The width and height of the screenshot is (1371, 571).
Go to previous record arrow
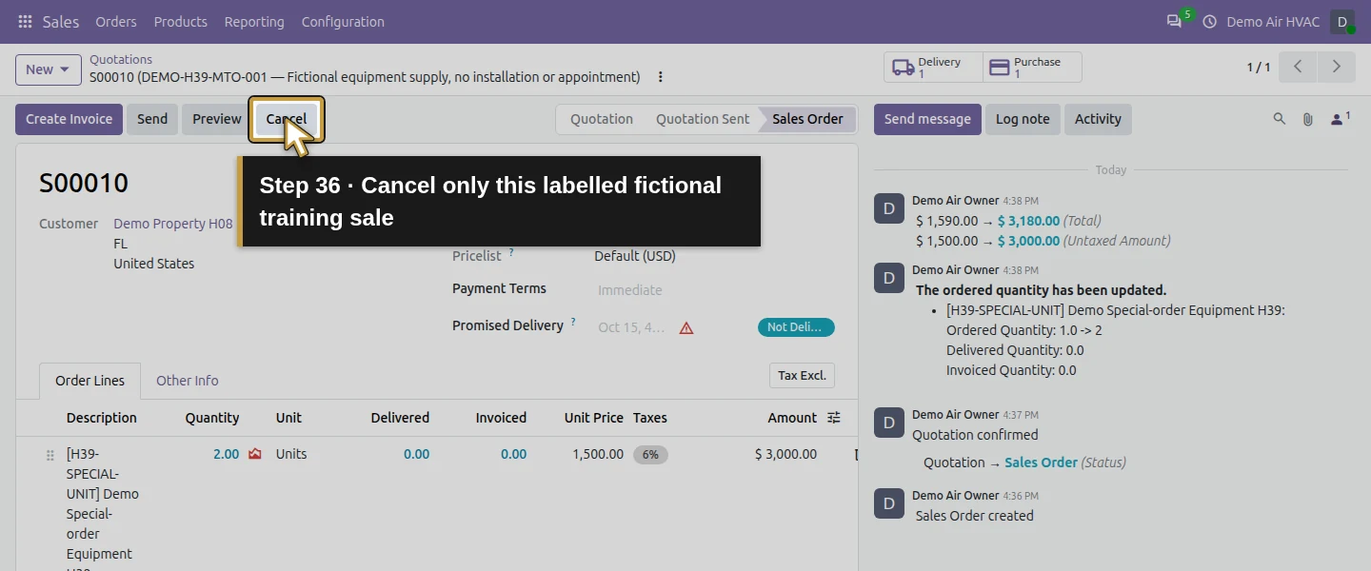(x=1298, y=68)
